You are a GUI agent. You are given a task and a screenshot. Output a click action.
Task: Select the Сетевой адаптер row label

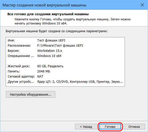[x=21, y=76]
